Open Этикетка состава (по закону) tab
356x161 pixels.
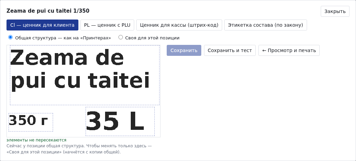[265, 25]
